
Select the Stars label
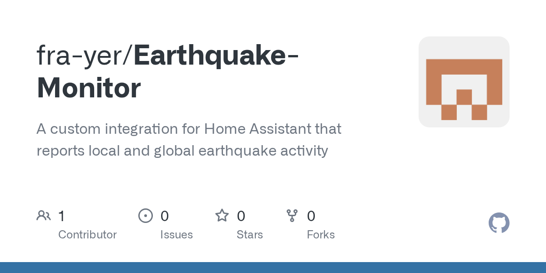coord(249,235)
